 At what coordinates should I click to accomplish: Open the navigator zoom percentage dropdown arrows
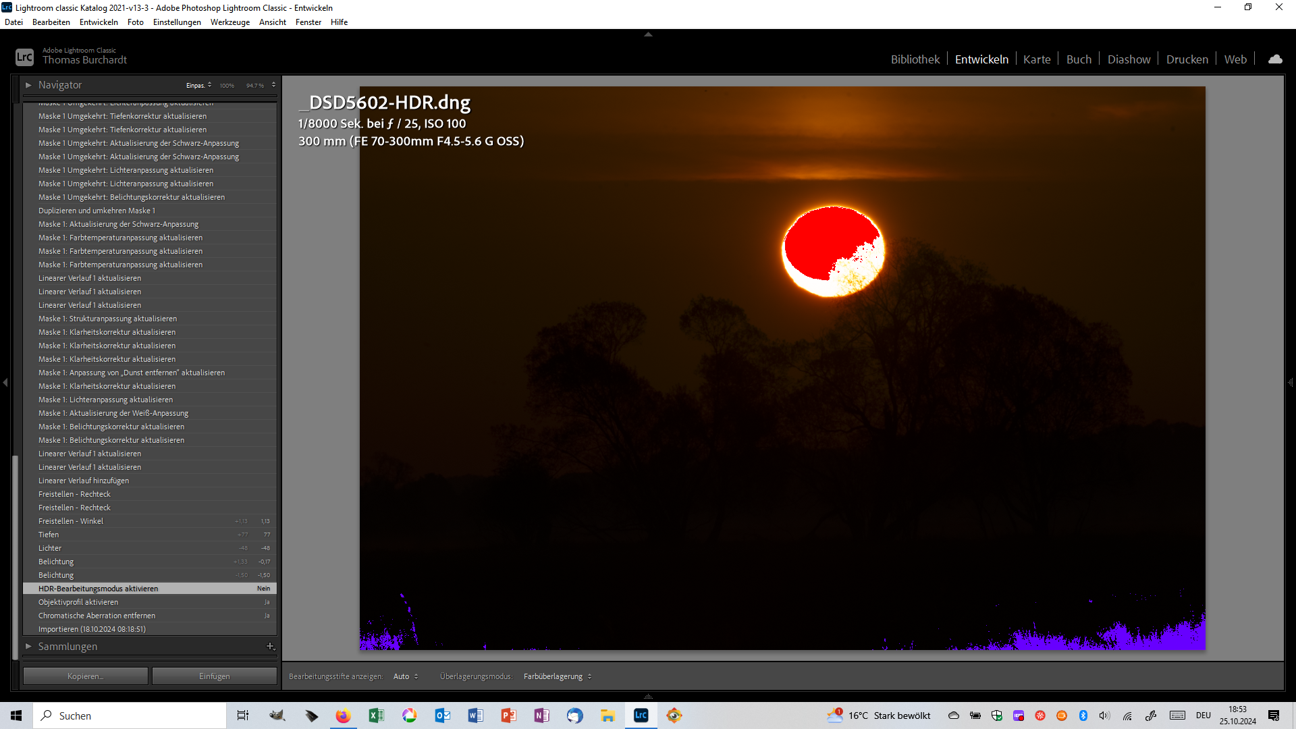[x=273, y=85]
